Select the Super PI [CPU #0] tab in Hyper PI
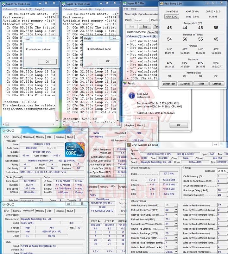 click(136, 32)
